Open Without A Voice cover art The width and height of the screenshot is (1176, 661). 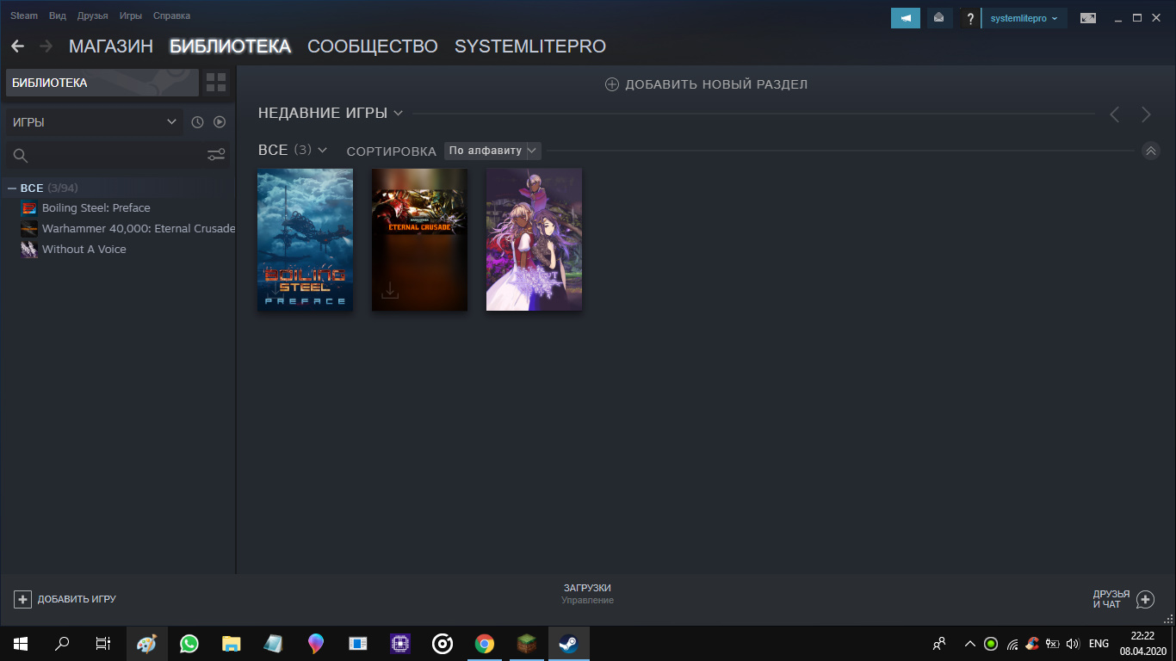[534, 239]
